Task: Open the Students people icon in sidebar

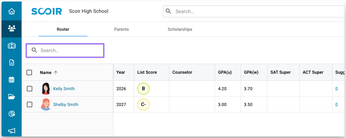Action: [x=12, y=29]
